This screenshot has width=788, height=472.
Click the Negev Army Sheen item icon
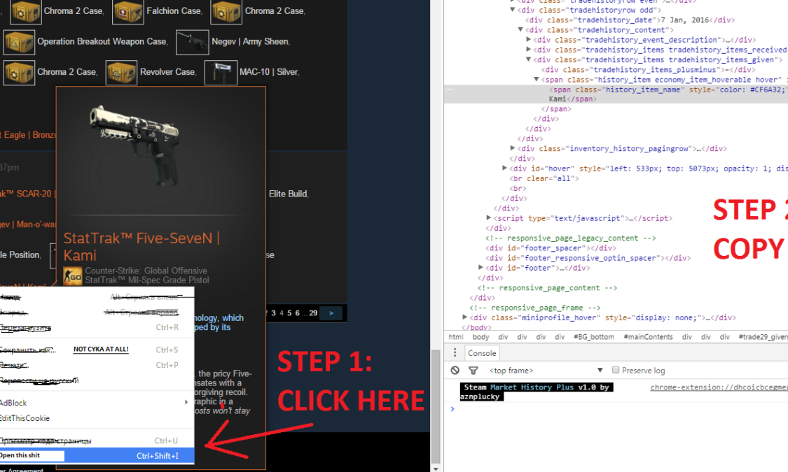click(x=193, y=42)
